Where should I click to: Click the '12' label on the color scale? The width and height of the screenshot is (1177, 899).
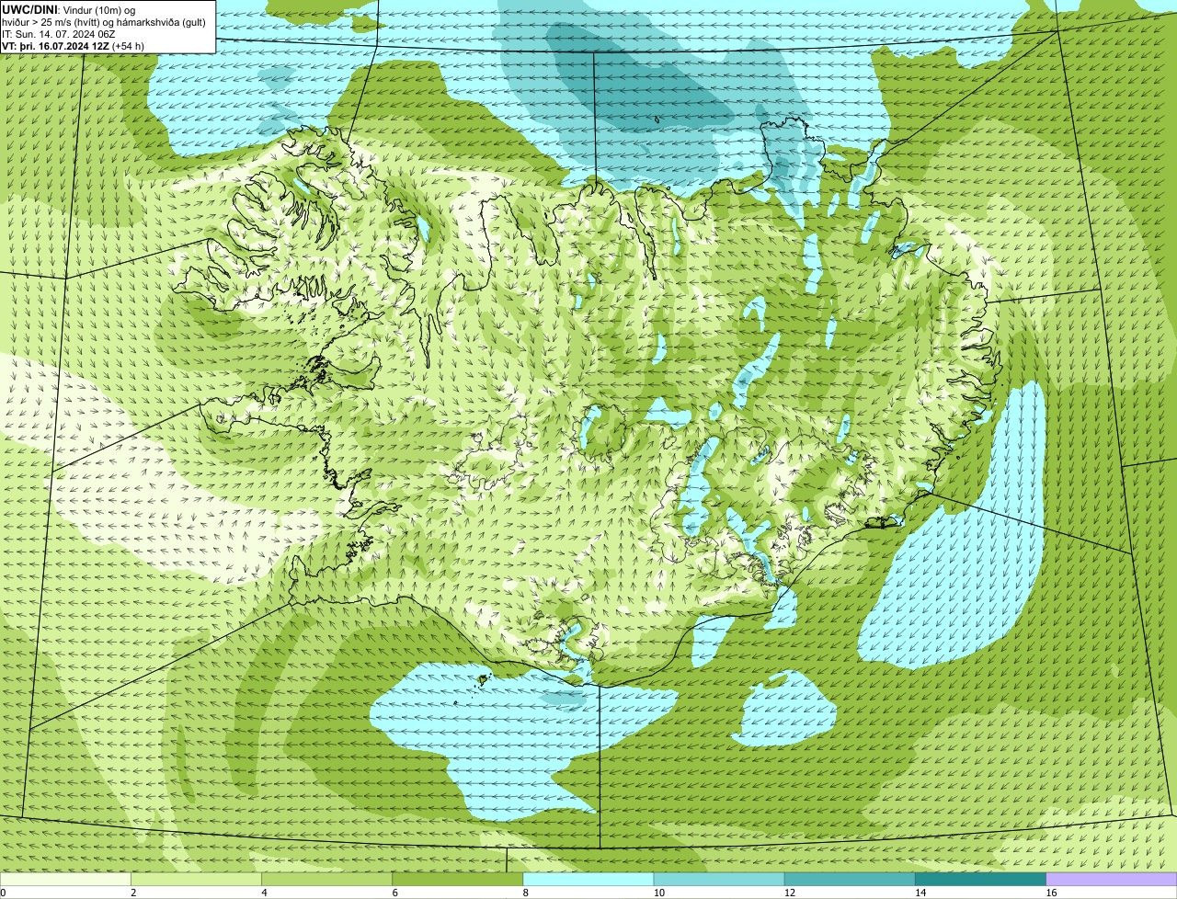tap(788, 893)
